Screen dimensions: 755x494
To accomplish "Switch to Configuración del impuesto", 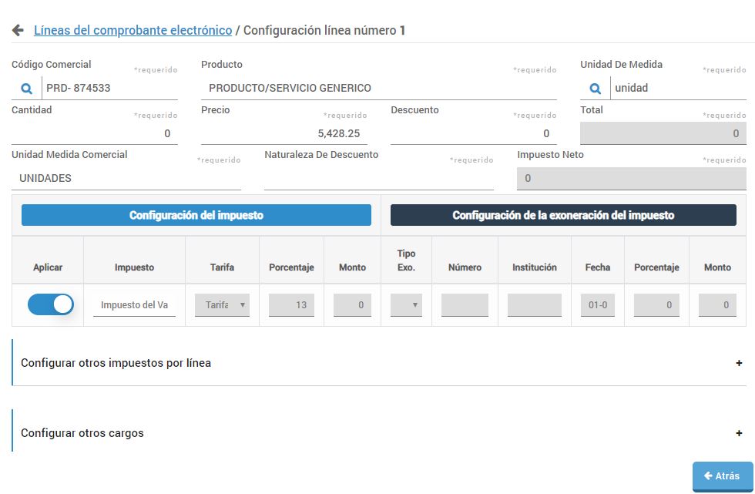I will point(196,215).
